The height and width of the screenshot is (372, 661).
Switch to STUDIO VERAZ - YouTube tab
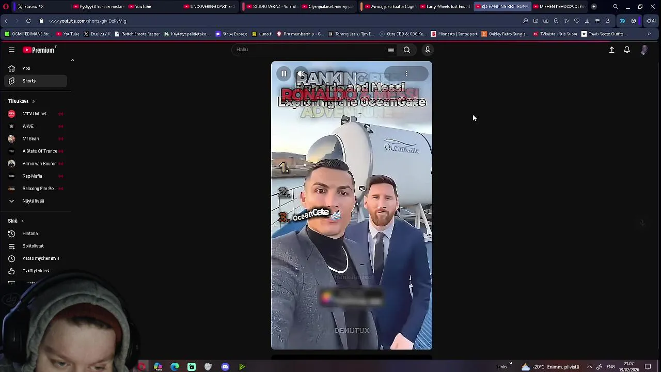(x=271, y=7)
